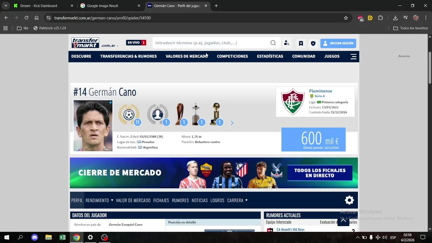Open profile settings gear icon

click(x=349, y=200)
